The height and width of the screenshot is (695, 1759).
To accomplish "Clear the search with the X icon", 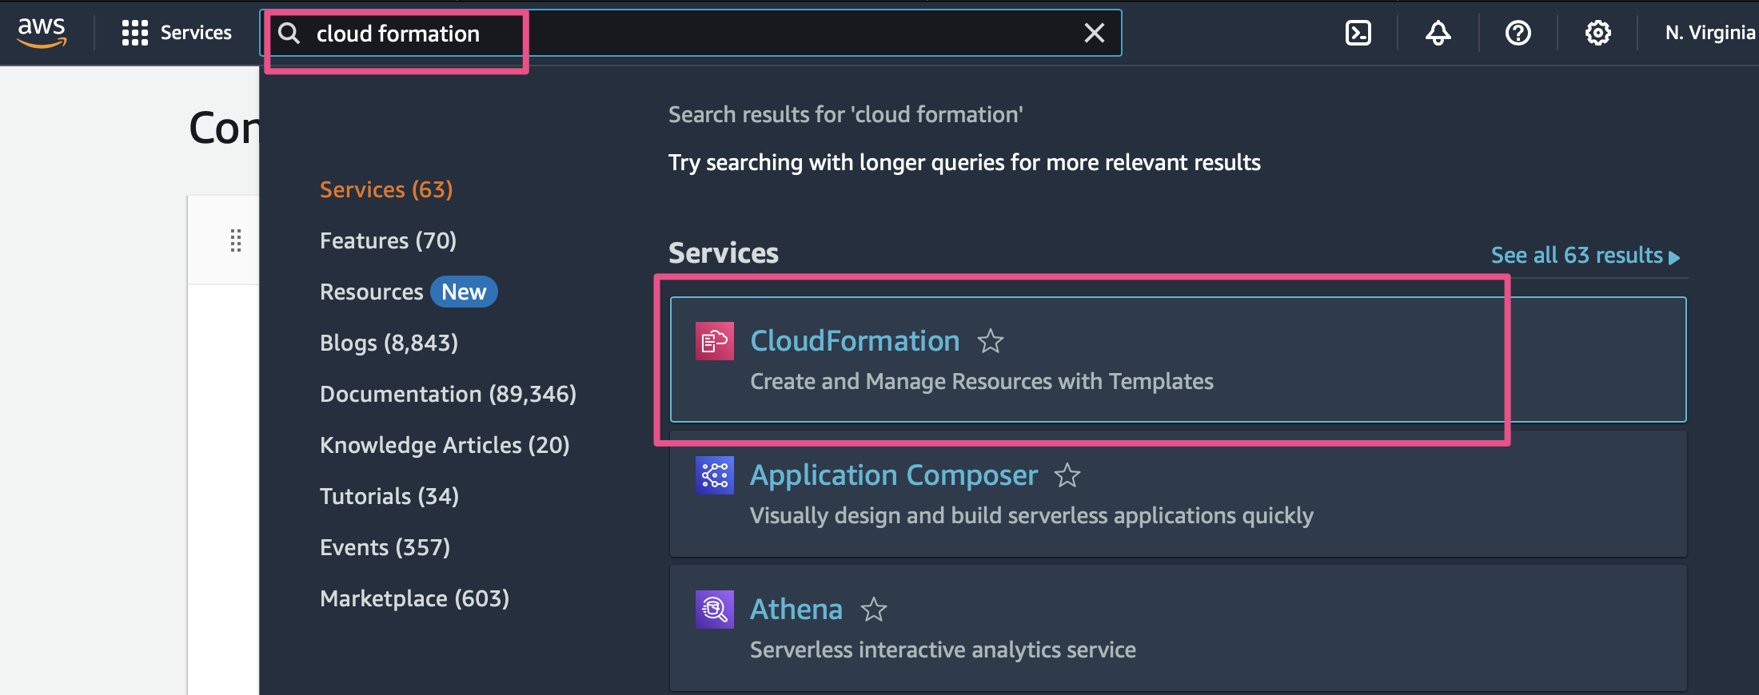I will coord(1094,33).
